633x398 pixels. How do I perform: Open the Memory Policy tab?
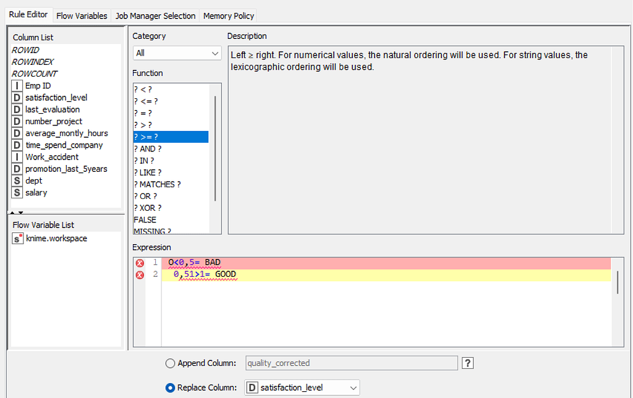point(228,15)
